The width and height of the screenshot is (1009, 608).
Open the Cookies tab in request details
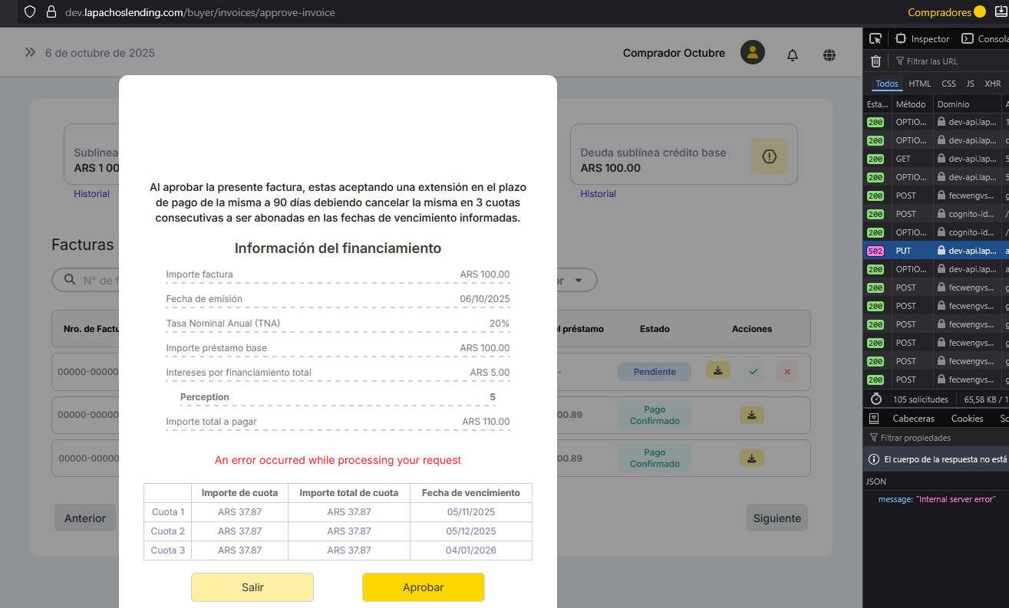coord(967,419)
